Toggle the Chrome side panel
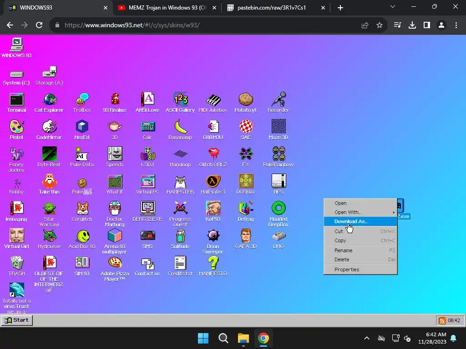 coord(427,25)
